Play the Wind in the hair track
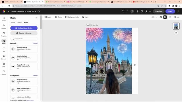This screenshot has height=102, width=182. click(x=13, y=58)
